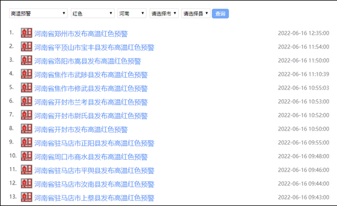
Task: Click the warning icon beside 商水县 alert
Action: (26, 156)
